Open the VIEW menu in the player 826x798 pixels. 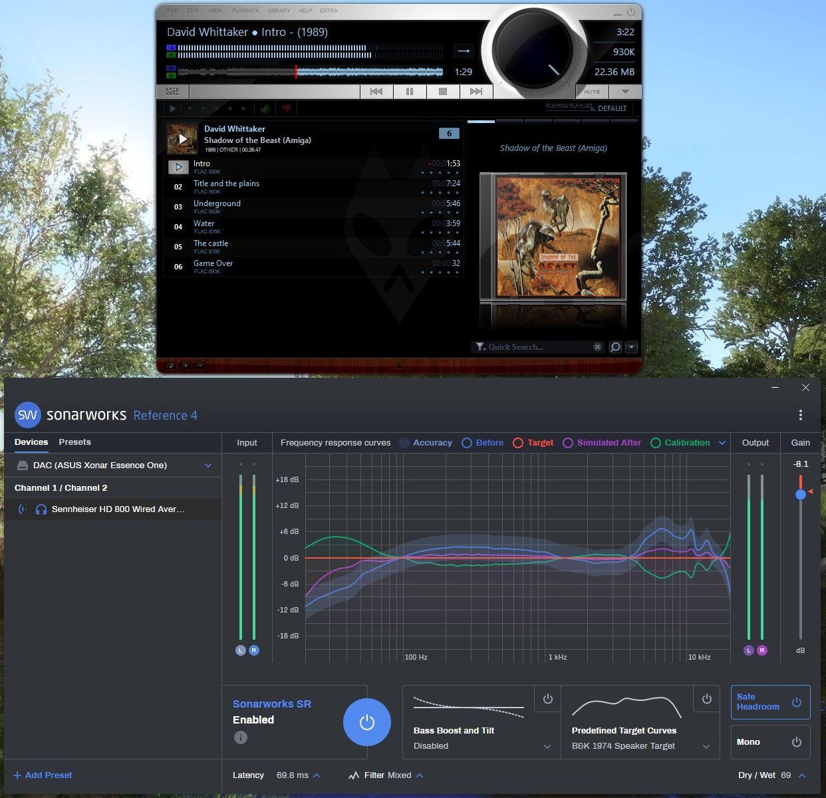tap(215, 11)
